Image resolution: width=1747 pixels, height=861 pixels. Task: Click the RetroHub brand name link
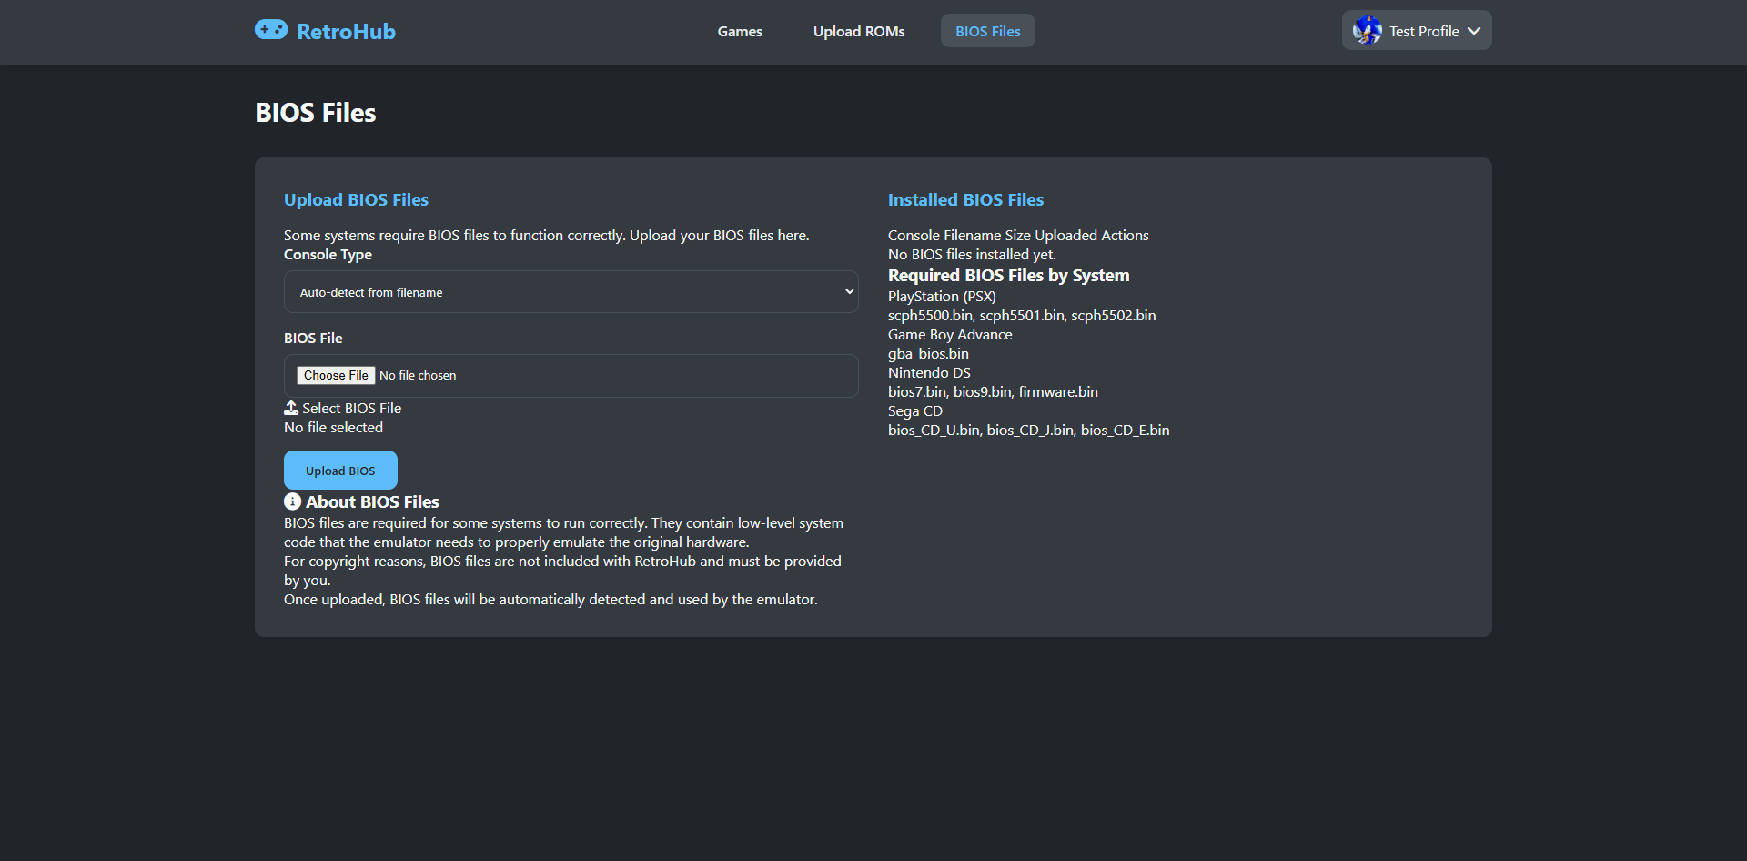click(x=346, y=32)
